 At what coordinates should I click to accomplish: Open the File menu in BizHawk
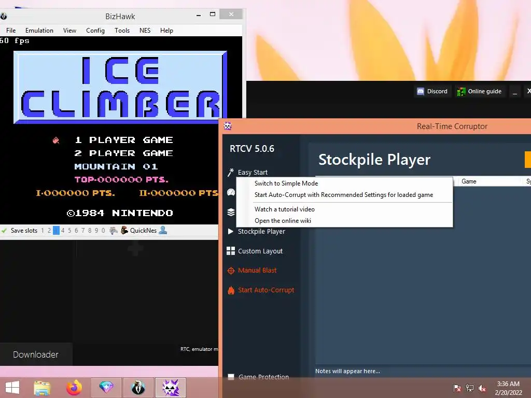[11, 31]
